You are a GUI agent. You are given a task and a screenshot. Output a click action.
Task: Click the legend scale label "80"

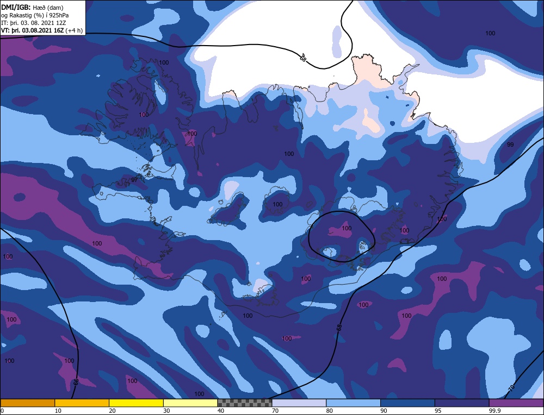330,411
